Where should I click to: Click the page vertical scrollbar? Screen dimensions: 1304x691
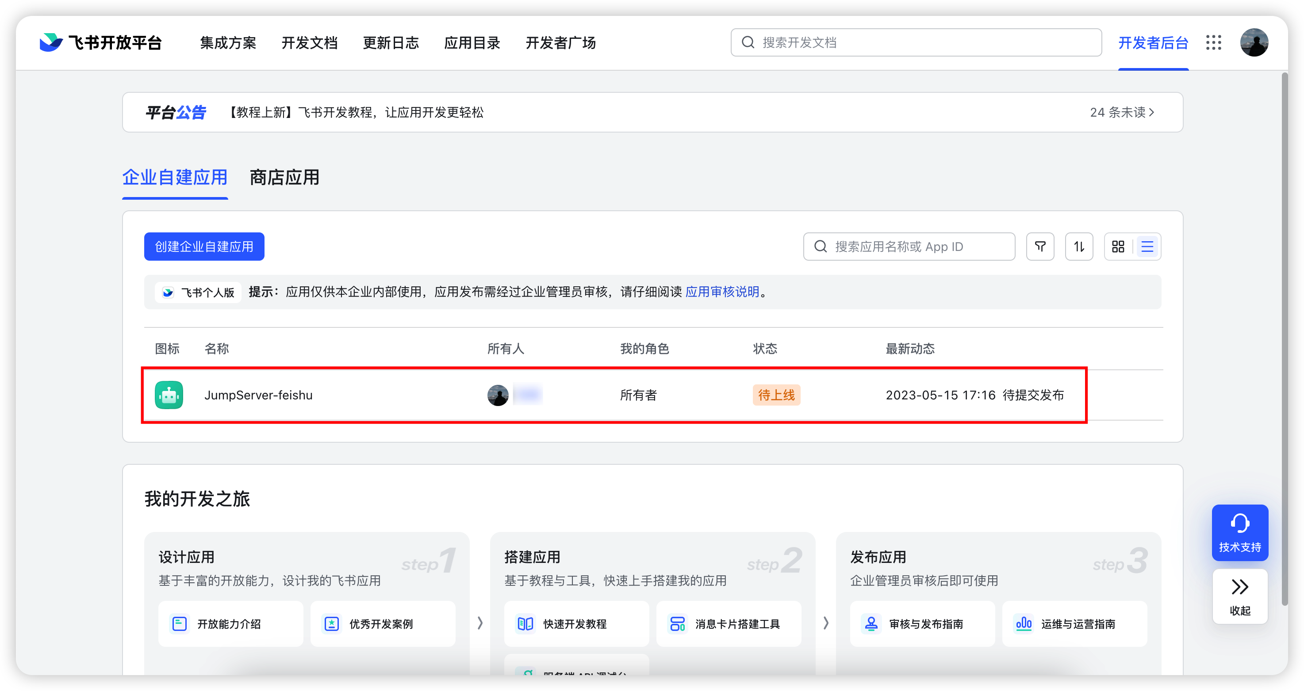coord(1284,339)
